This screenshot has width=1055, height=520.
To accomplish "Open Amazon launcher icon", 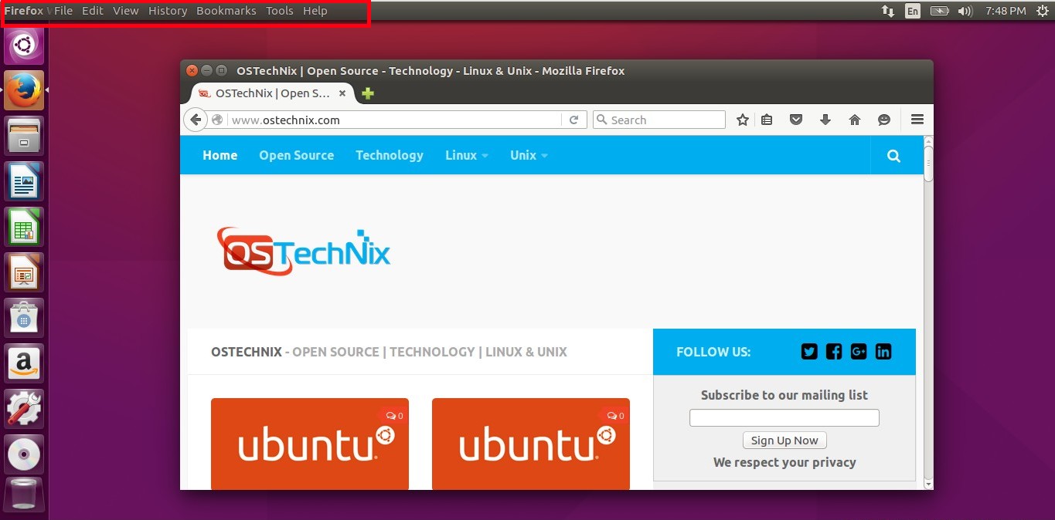I will tap(24, 363).
